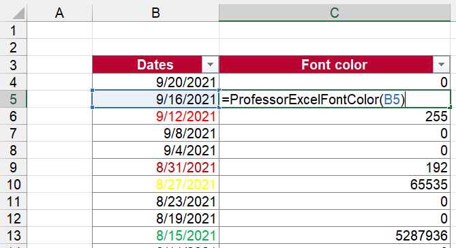Click the Dates header cell
456x248 pixels.
[x=155, y=65]
